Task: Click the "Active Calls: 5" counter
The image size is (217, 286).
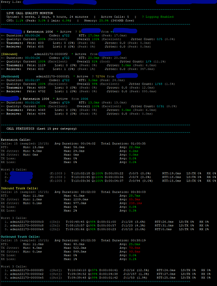Action: [x=114, y=17]
